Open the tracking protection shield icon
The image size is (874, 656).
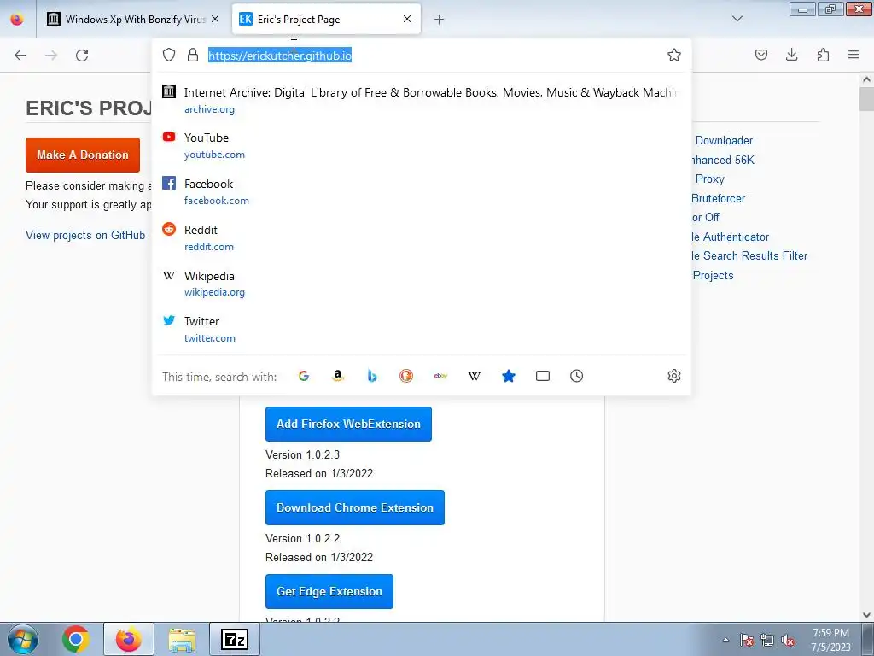169,55
